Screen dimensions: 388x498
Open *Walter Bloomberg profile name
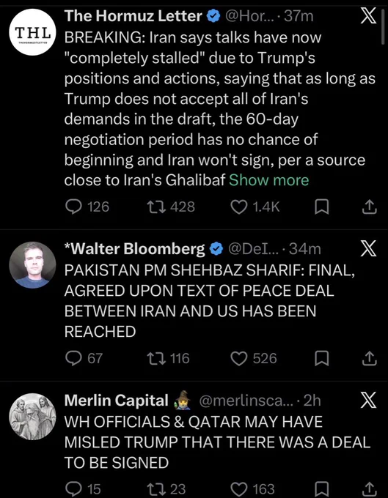(135, 249)
